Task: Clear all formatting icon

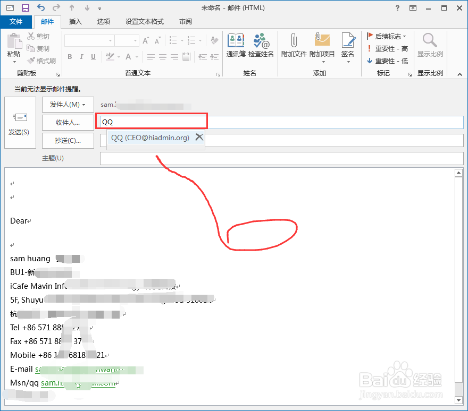Action: pos(214,40)
